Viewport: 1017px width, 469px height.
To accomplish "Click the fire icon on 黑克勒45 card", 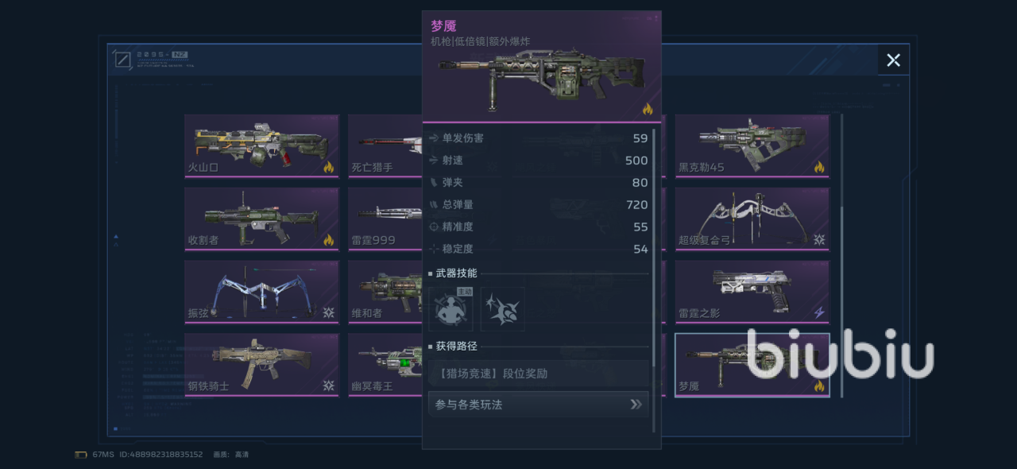I will click(x=819, y=168).
